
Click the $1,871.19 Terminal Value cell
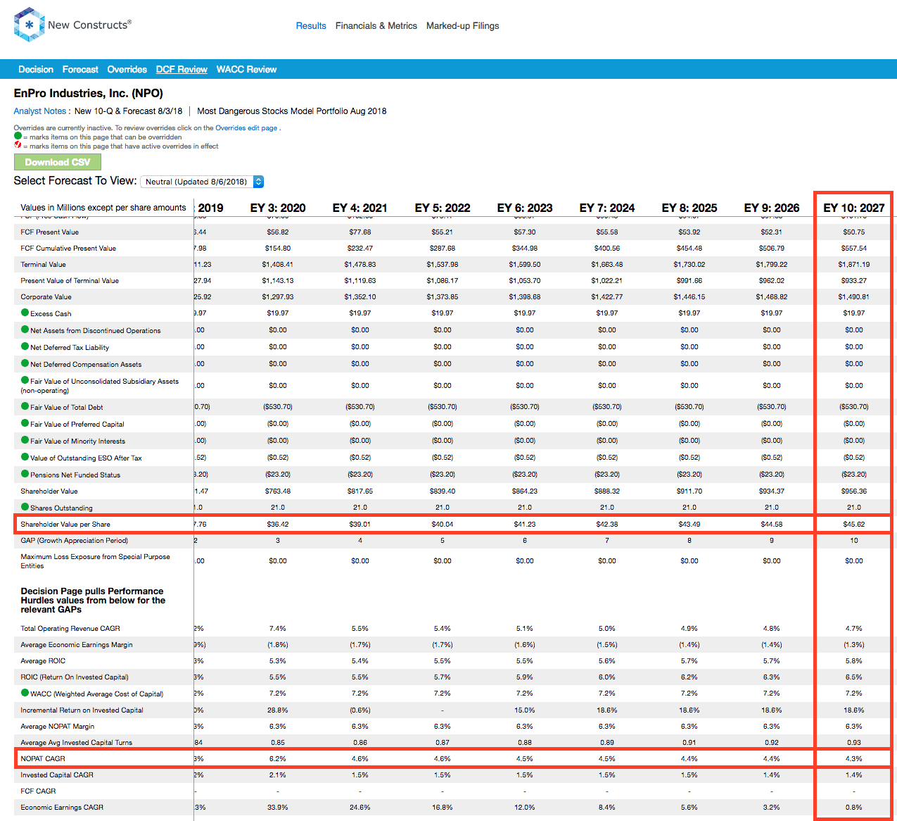pos(854,264)
